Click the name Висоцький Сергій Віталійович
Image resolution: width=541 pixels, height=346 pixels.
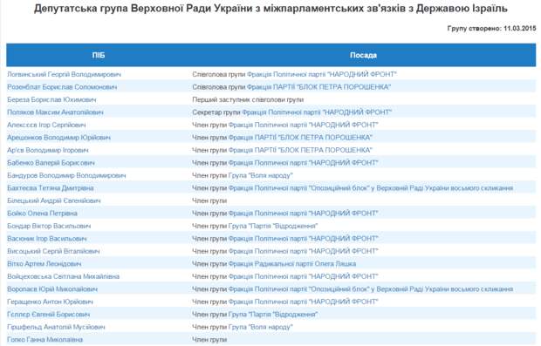(53, 251)
